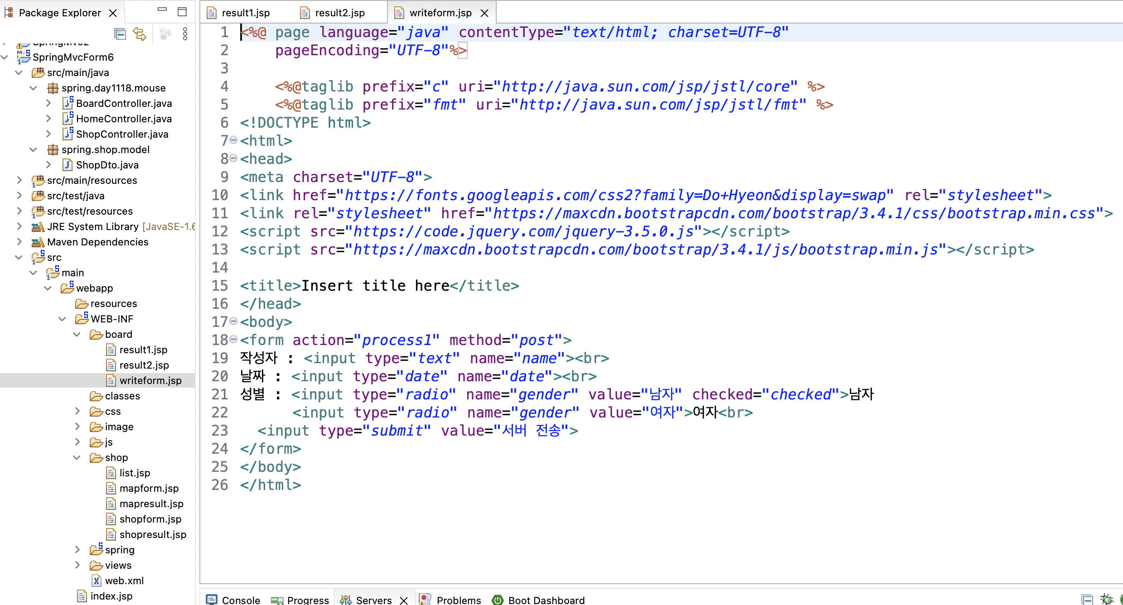1123x605 pixels.
Task: Click the ShopDto.java file
Action: click(107, 165)
